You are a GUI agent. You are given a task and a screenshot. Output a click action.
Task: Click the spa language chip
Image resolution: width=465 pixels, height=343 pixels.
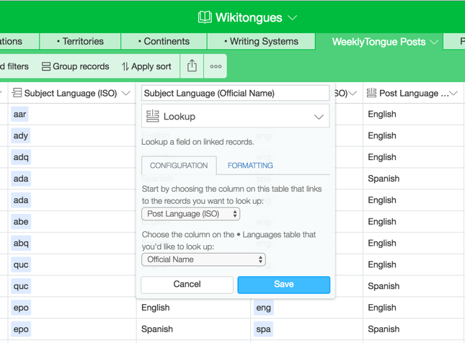263,329
